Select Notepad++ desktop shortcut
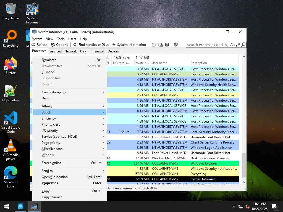Screen dimensions: 283x212 11,93
